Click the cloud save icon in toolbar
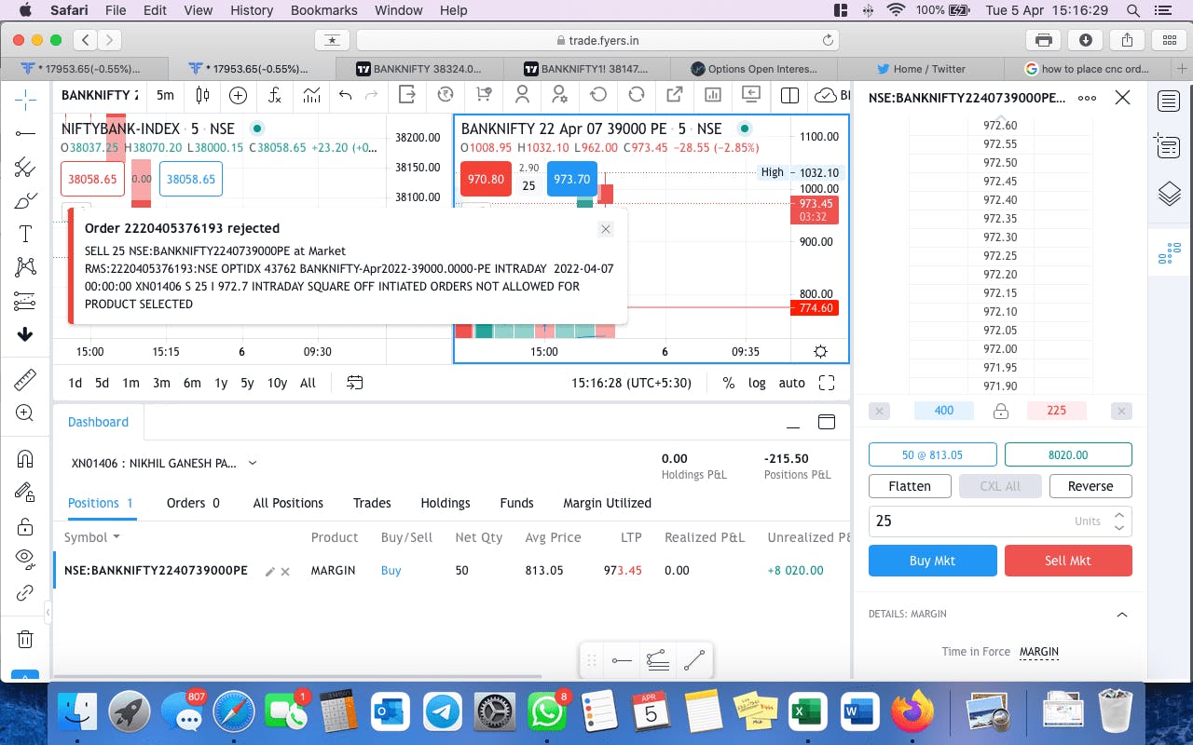The image size is (1193, 745). (825, 95)
